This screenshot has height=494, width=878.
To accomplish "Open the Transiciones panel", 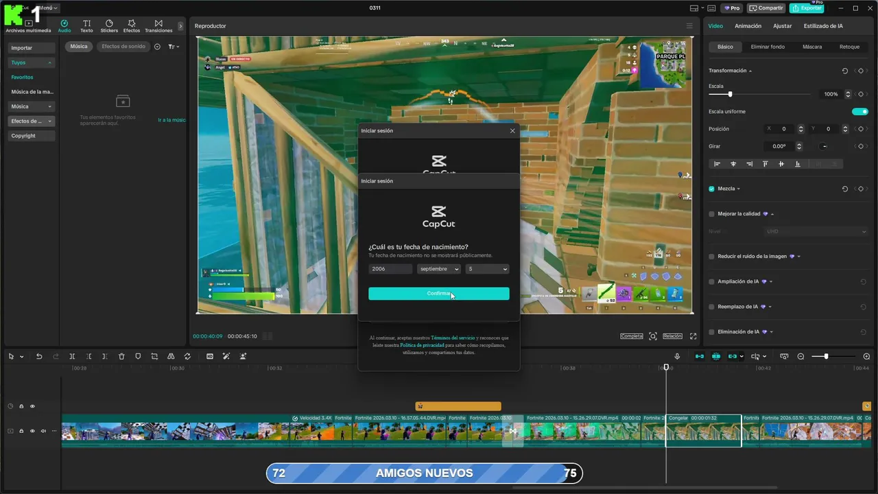I will (158, 26).
